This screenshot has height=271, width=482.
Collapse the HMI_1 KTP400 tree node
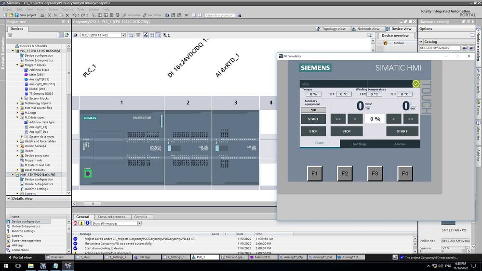click(x=13, y=174)
